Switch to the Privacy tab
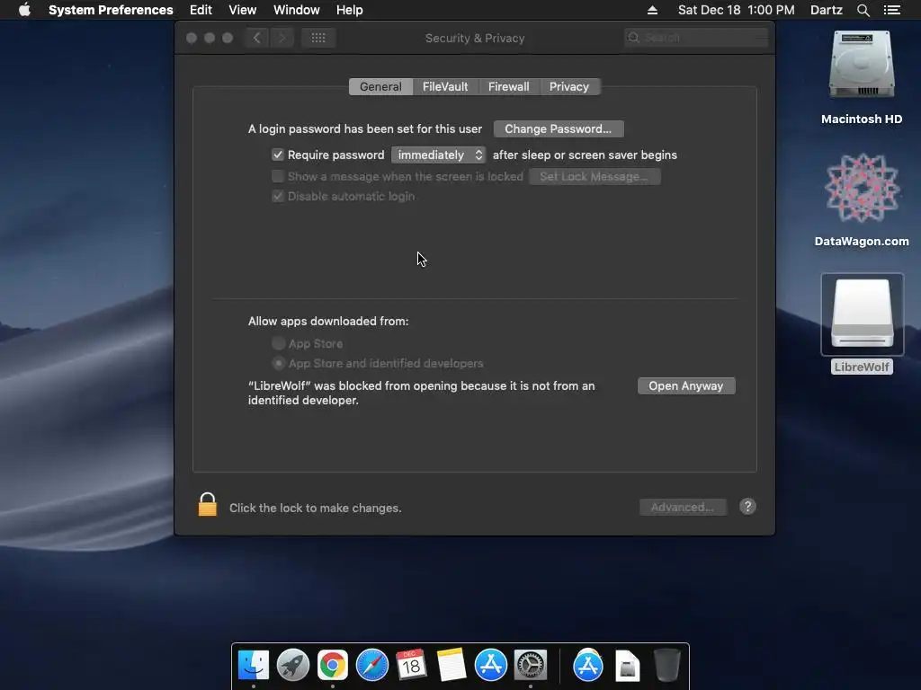Viewport: 921px width, 690px height. [x=569, y=87]
